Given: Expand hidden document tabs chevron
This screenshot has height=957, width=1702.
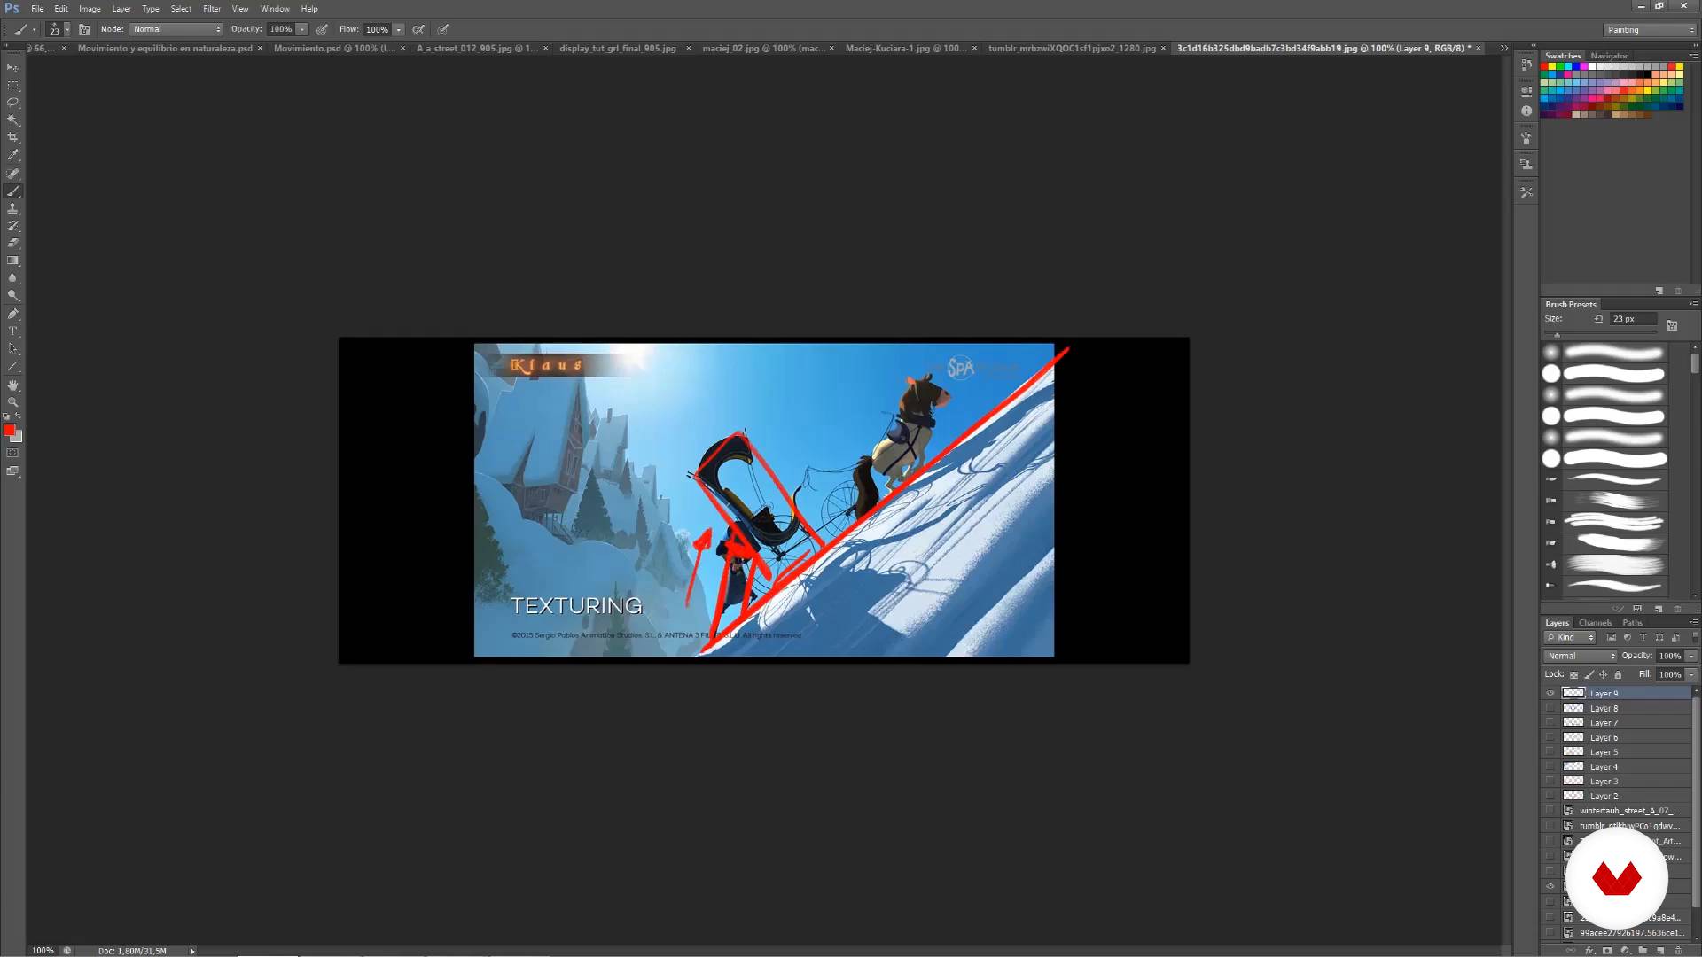Looking at the screenshot, I should [1503, 48].
